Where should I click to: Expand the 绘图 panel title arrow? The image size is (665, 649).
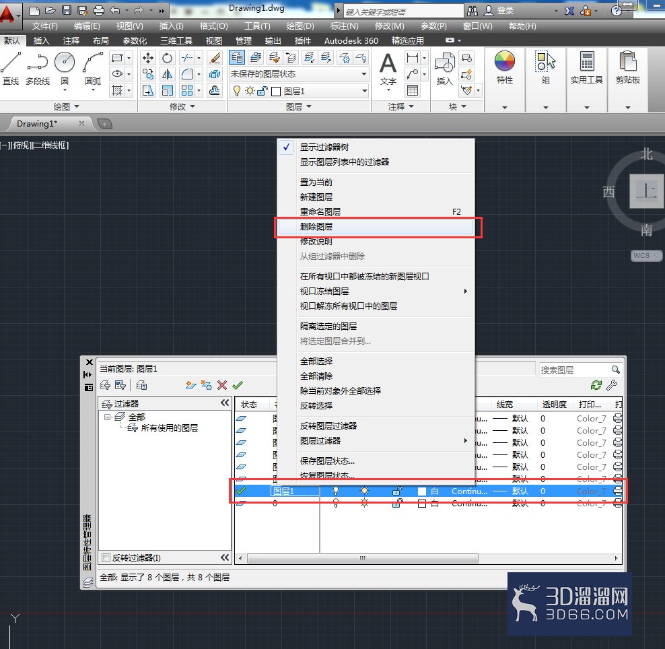(77, 106)
